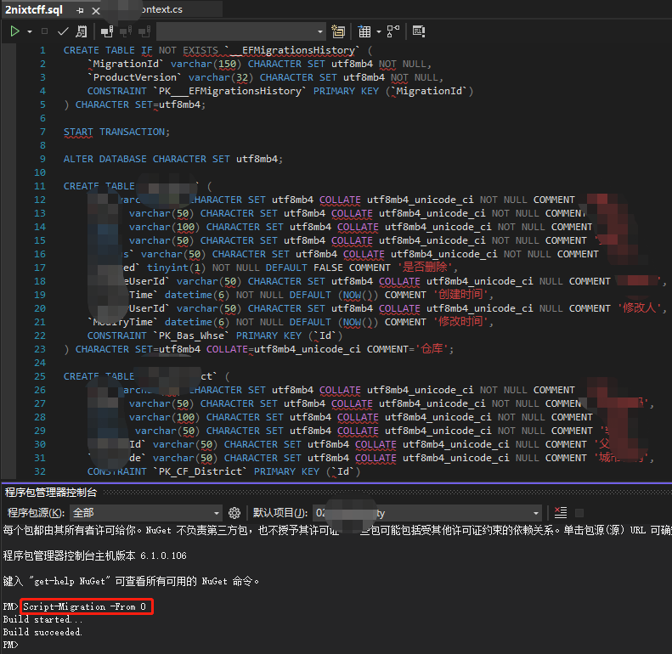
Task: Click the '是否删除' comment string
Action: point(425,268)
